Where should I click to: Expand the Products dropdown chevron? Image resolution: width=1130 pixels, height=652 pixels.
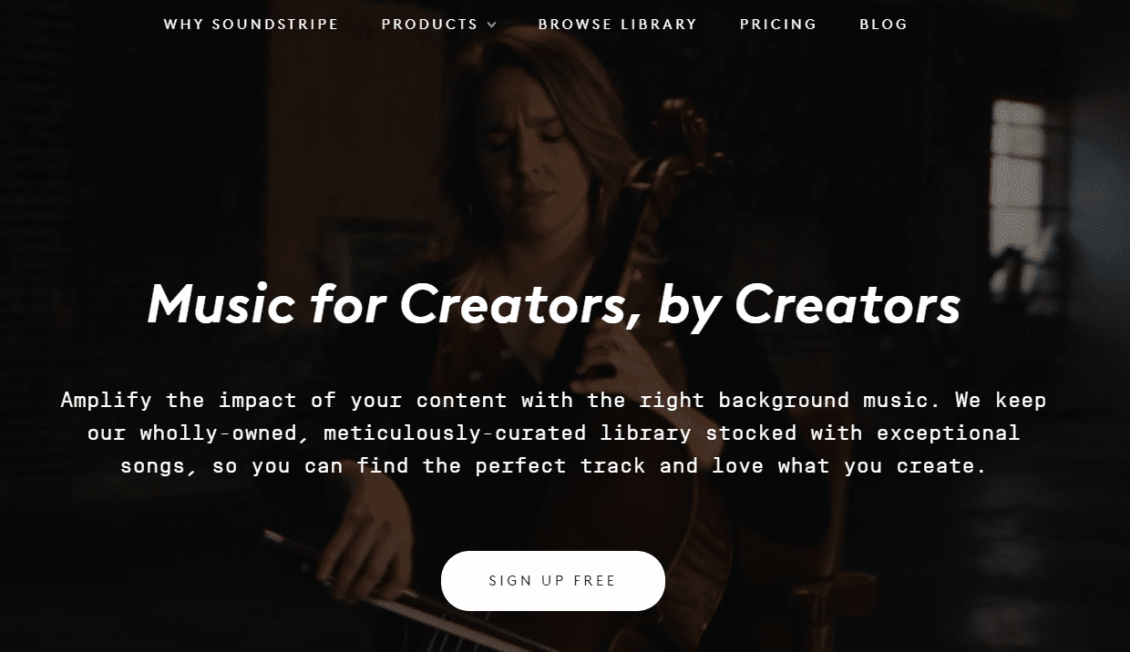pos(492,25)
